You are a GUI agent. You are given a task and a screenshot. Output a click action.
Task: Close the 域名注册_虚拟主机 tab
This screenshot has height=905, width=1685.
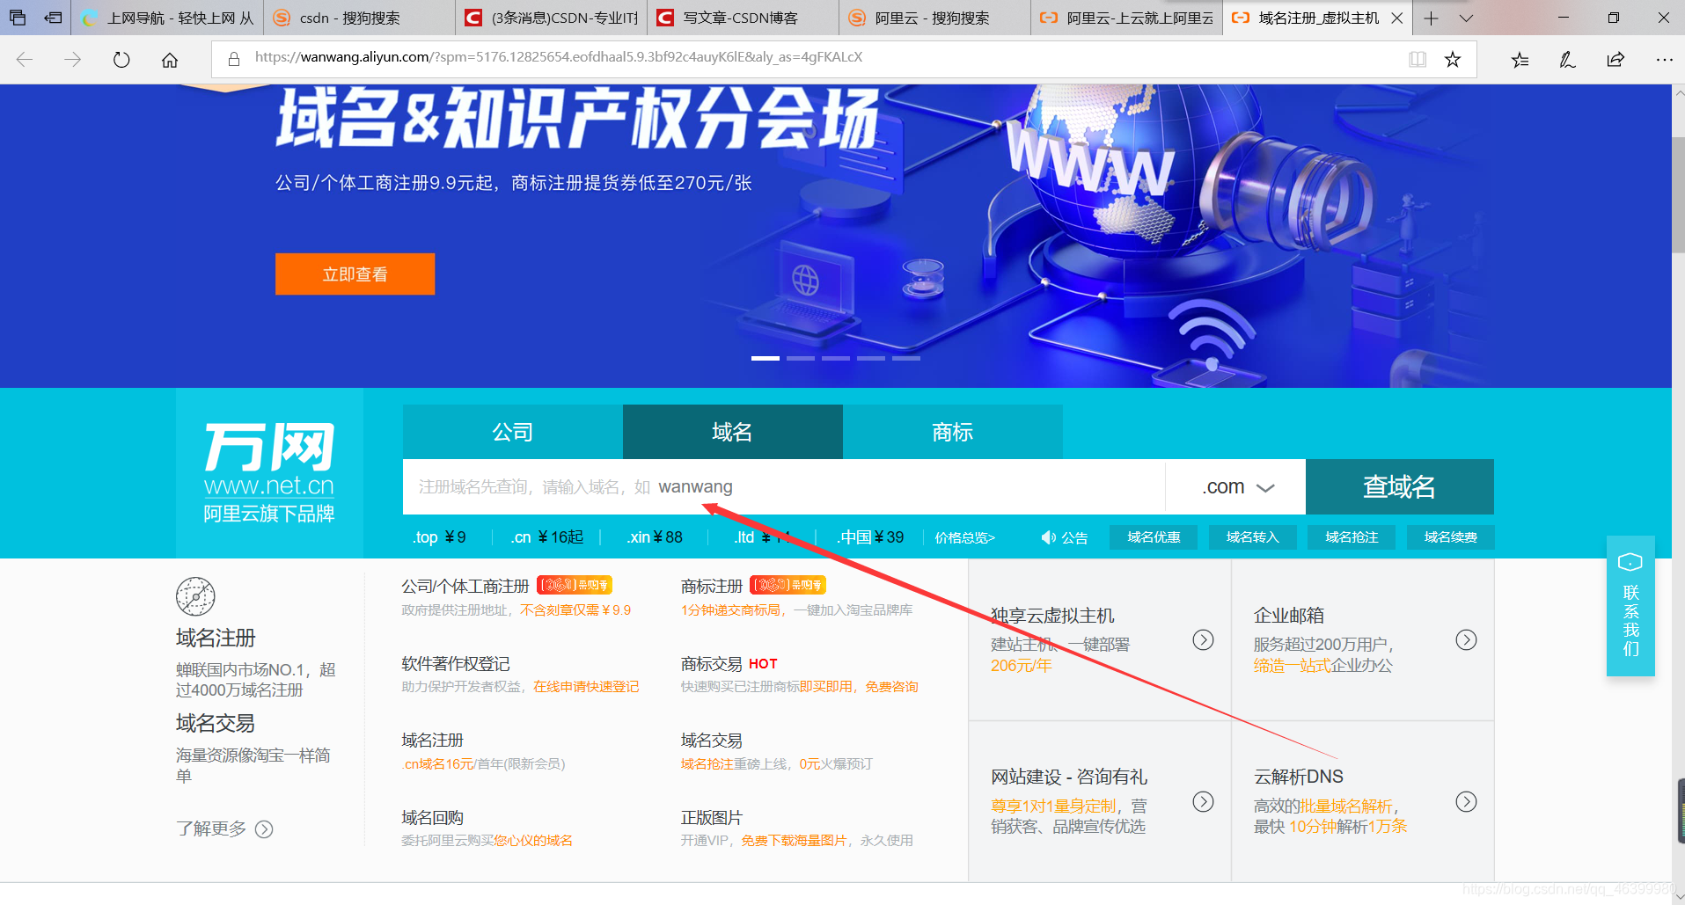click(1396, 18)
